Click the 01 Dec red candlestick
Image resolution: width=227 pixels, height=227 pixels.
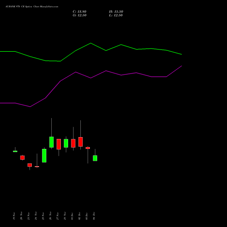[73, 143]
